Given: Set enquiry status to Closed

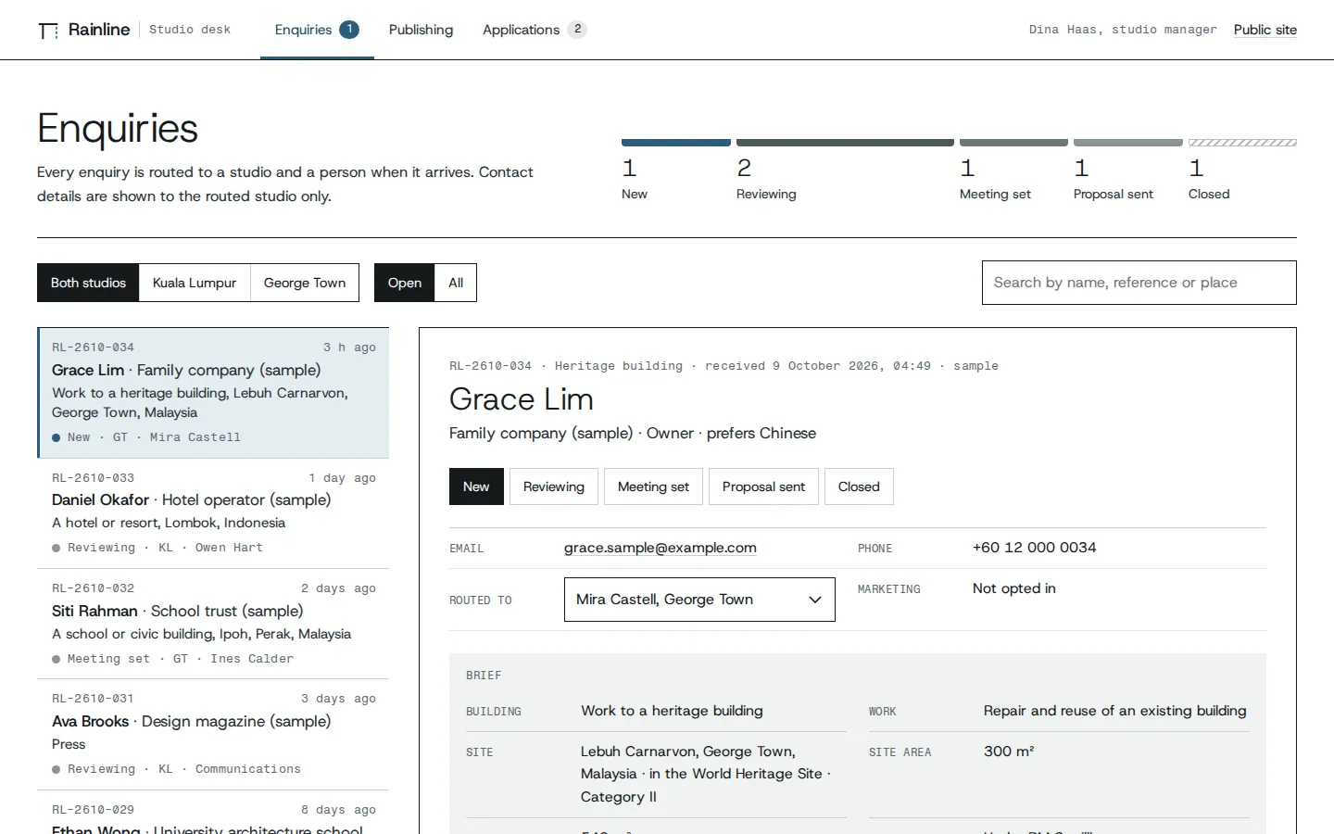Looking at the screenshot, I should [859, 486].
